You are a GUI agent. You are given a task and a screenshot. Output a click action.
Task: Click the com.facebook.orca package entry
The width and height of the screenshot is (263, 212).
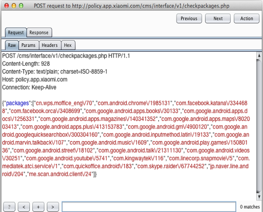click(x=45, y=111)
